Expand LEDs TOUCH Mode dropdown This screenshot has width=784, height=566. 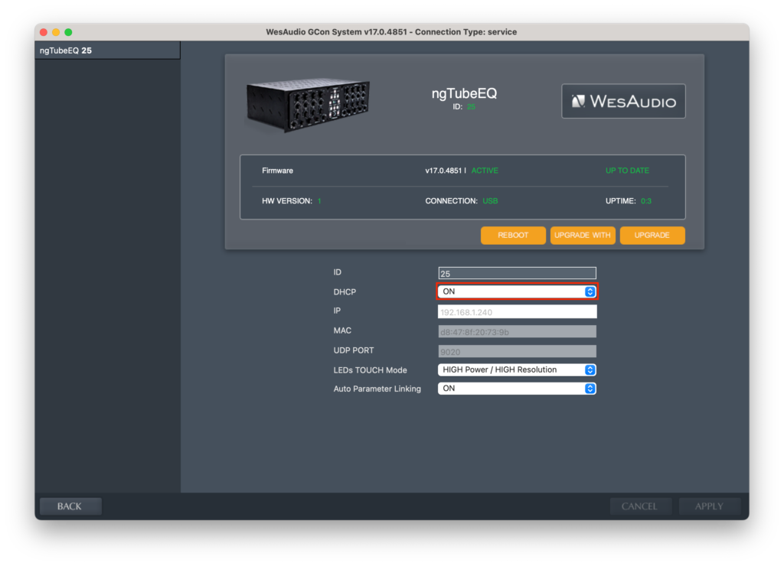pyautogui.click(x=517, y=370)
